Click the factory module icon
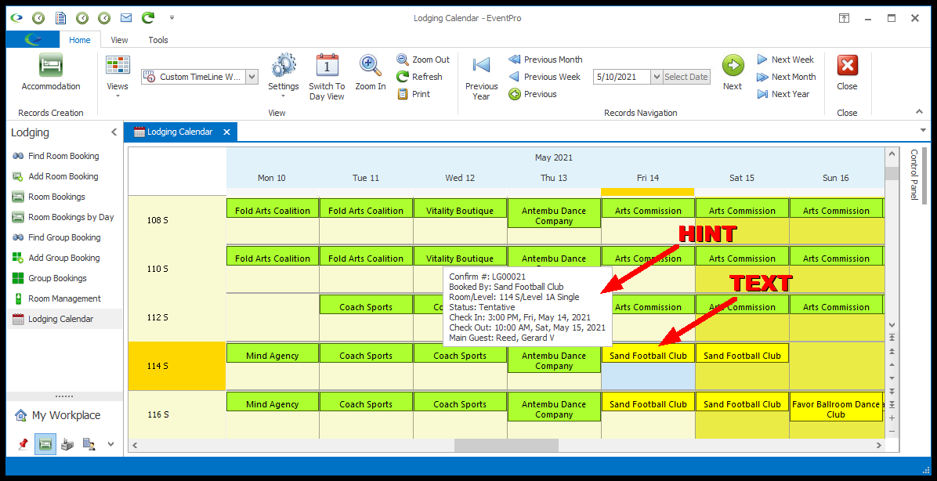 coord(67,444)
